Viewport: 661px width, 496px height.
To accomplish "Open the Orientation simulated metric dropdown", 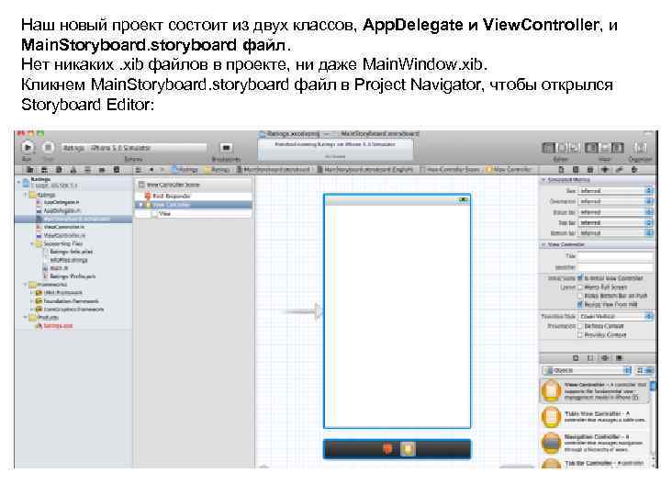I will click(615, 201).
